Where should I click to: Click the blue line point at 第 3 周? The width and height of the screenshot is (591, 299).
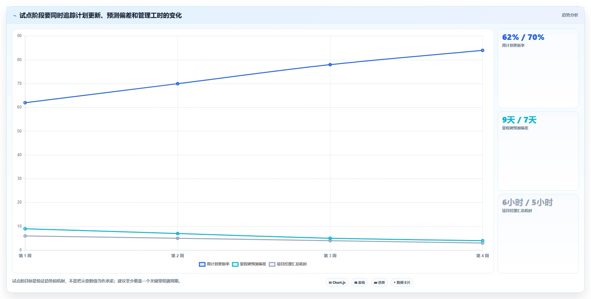pyautogui.click(x=330, y=65)
